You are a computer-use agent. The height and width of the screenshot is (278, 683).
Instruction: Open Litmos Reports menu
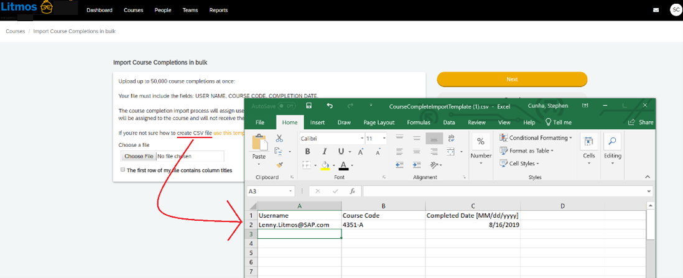(x=218, y=10)
